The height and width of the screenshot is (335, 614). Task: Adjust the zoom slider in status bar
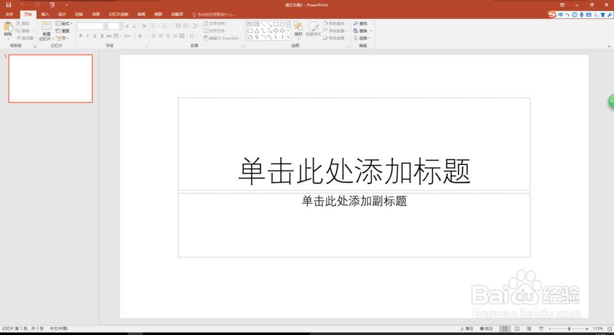point(569,329)
